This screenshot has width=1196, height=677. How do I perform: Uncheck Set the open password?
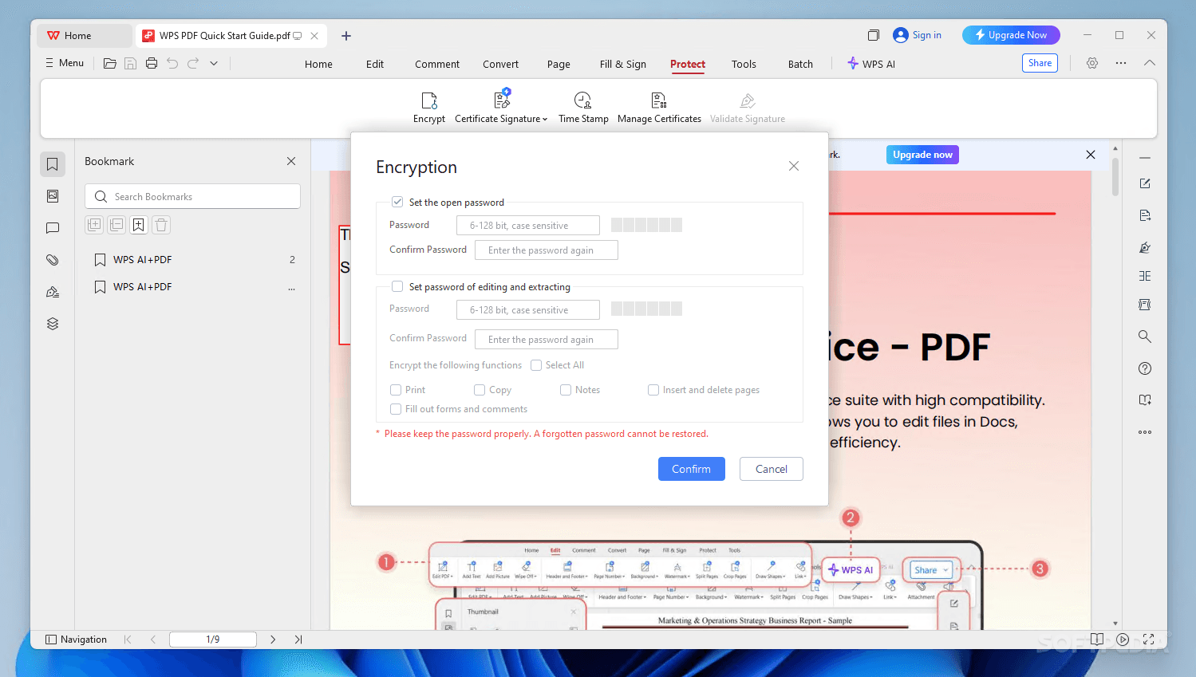click(x=397, y=203)
